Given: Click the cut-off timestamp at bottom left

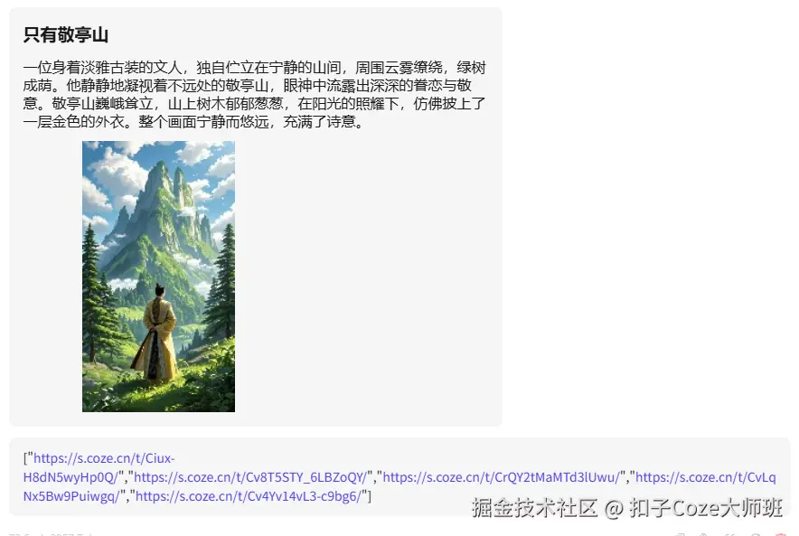Looking at the screenshot, I should click(51, 534).
